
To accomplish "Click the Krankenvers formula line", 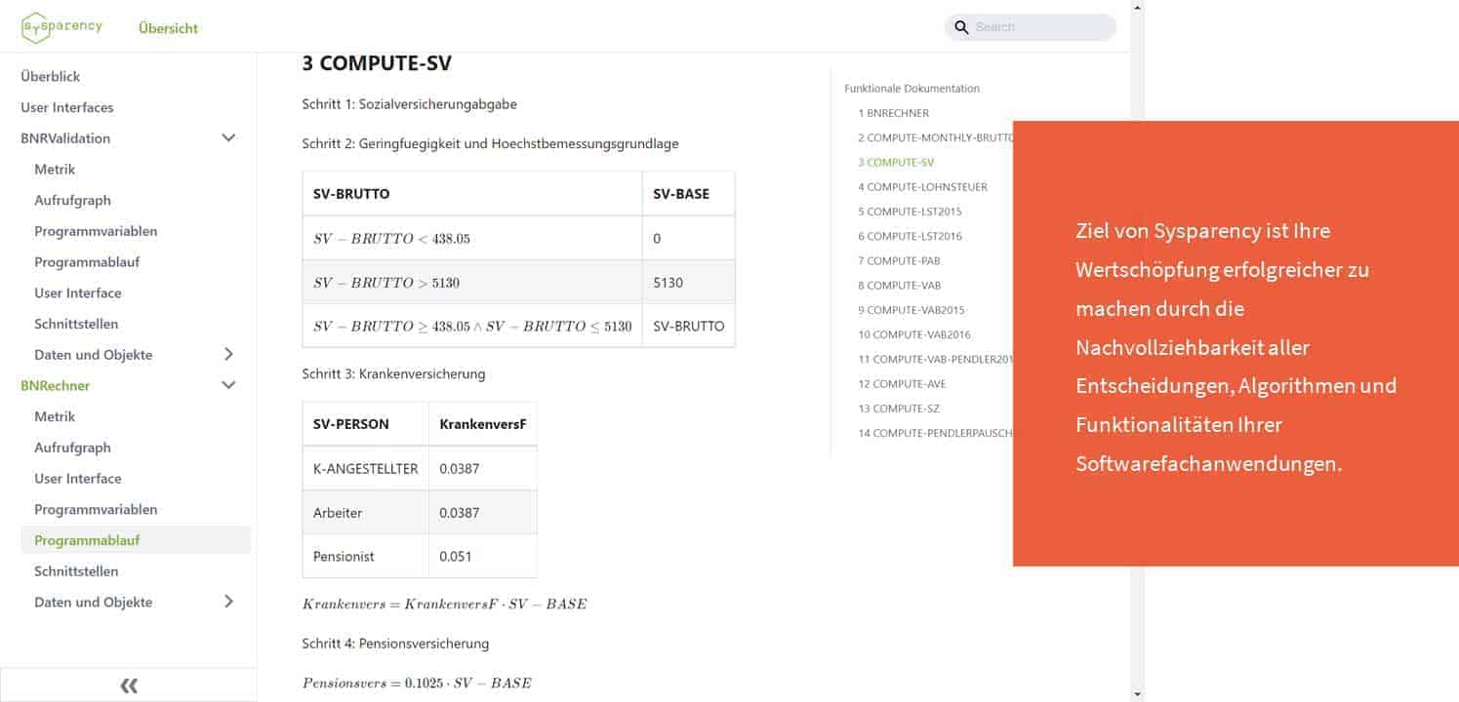I will (445, 604).
